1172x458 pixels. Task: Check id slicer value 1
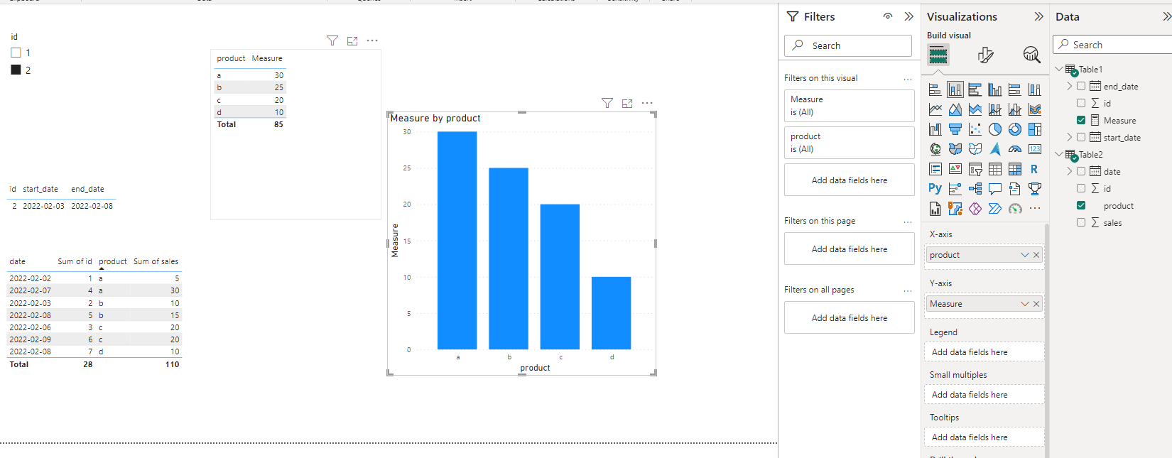[16, 53]
